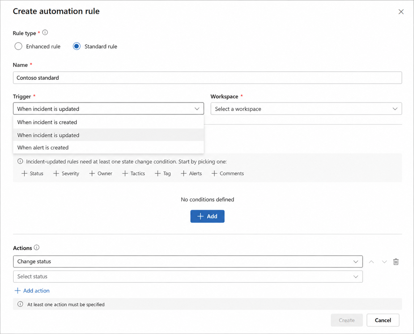Add a Tactics condition
Viewport: 414px width, 334px height.
pyautogui.click(x=134, y=173)
